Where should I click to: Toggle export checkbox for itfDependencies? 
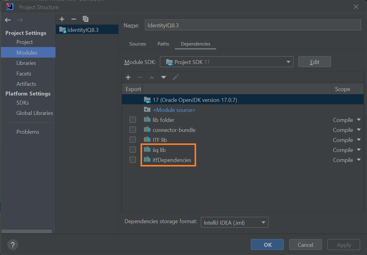(133, 160)
